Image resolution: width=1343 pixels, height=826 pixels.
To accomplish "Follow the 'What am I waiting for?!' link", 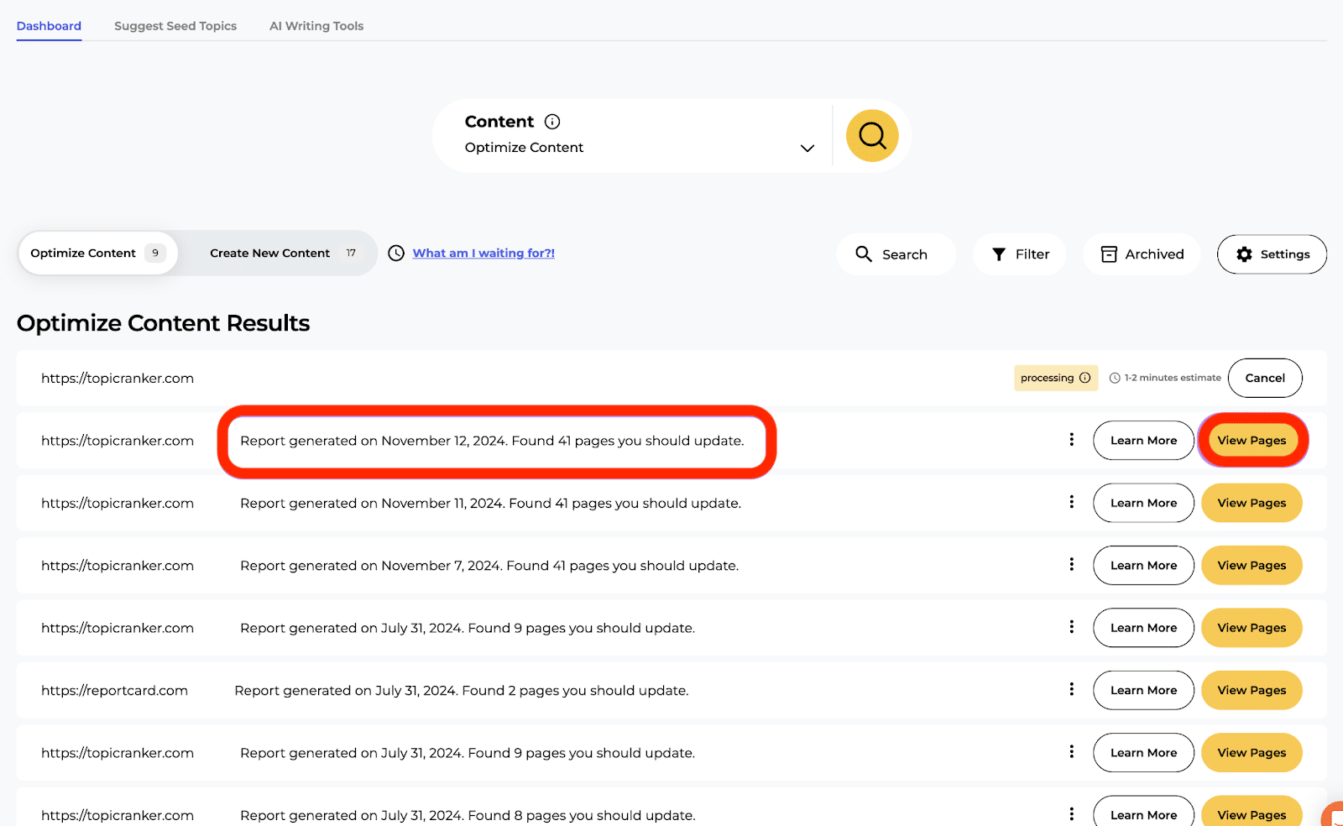I will tap(483, 254).
